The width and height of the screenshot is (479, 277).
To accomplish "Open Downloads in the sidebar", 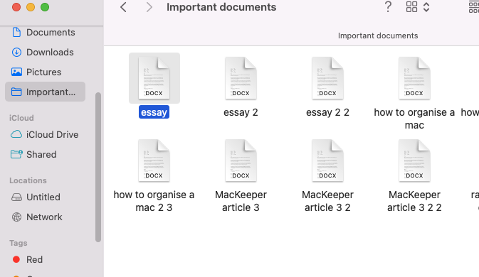I will [x=42, y=52].
